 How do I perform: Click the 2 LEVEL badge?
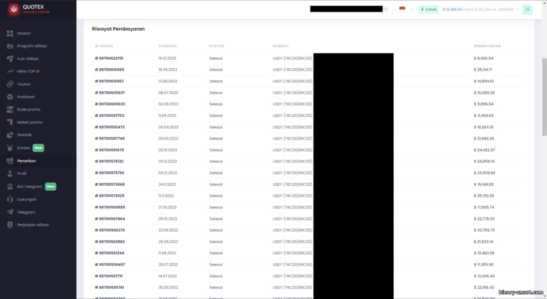[x=428, y=10]
